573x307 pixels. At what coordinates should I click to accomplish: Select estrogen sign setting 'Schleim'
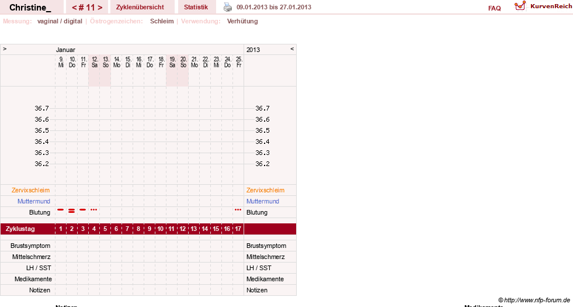(x=162, y=21)
